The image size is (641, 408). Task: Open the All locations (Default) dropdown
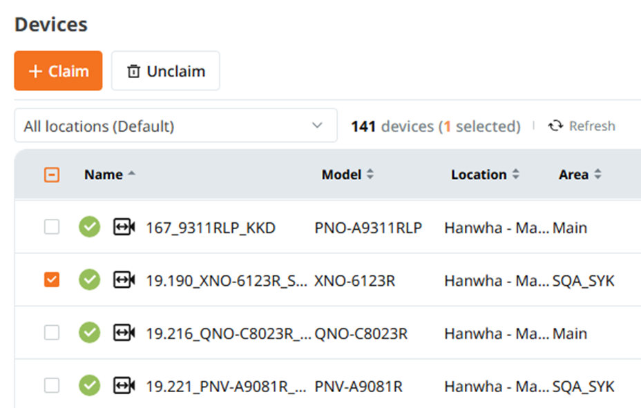175,126
